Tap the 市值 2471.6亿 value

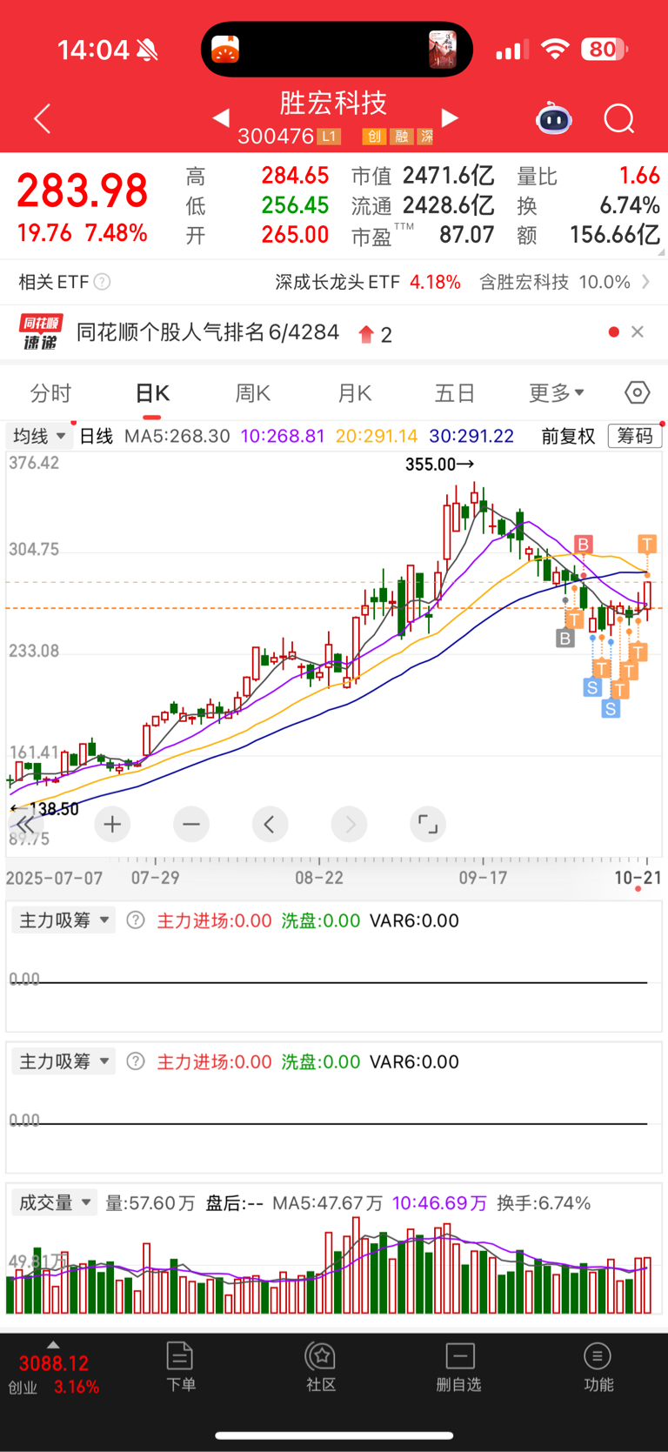[x=423, y=176]
